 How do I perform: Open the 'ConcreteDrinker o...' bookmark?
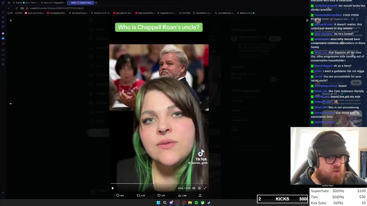(224, 13)
